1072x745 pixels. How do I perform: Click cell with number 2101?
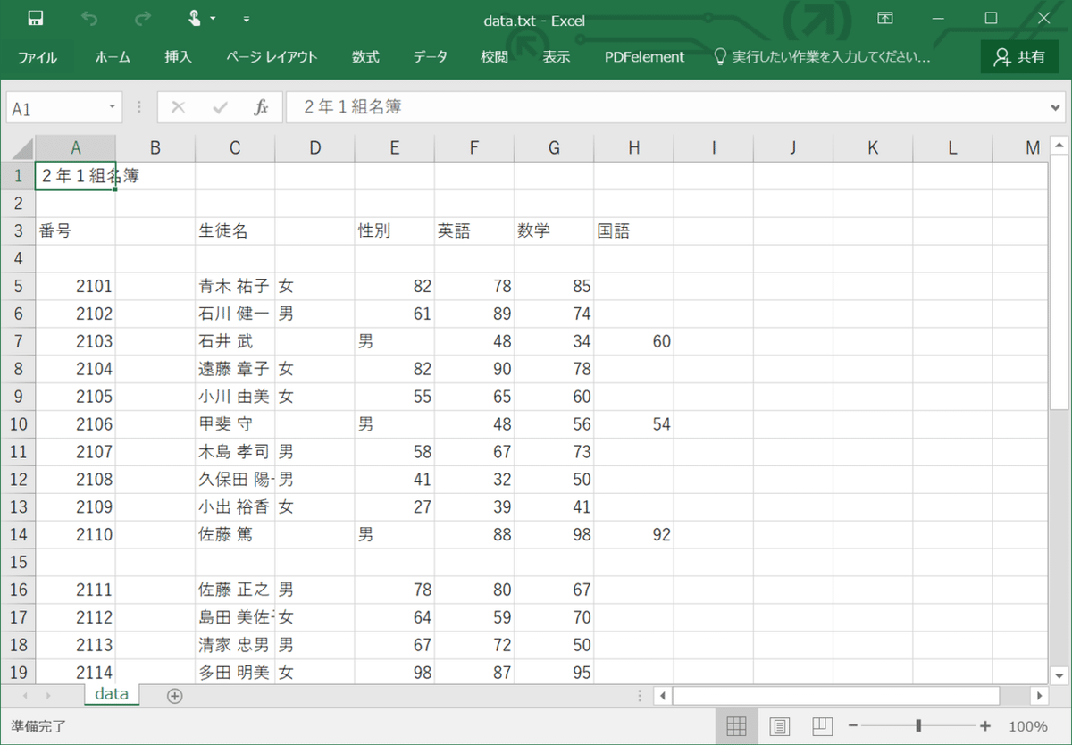[75, 287]
